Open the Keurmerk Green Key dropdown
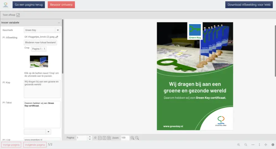 57,30
